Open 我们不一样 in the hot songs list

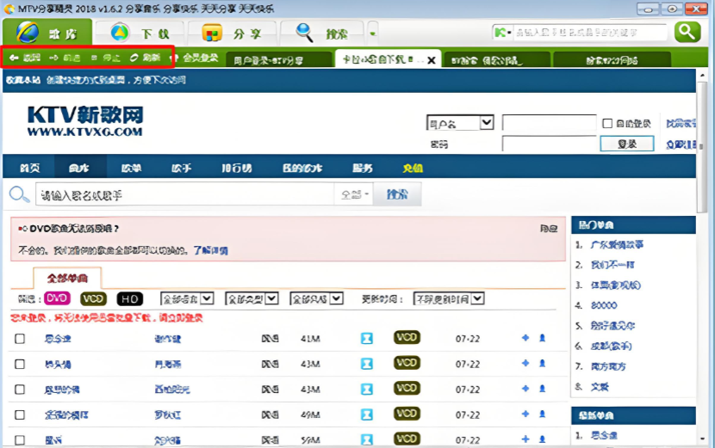point(612,265)
